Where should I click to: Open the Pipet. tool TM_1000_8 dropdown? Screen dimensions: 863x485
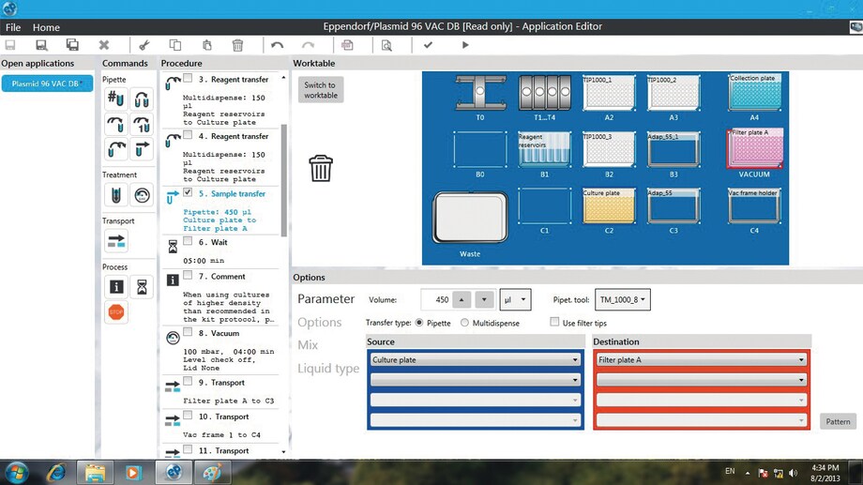[623, 299]
